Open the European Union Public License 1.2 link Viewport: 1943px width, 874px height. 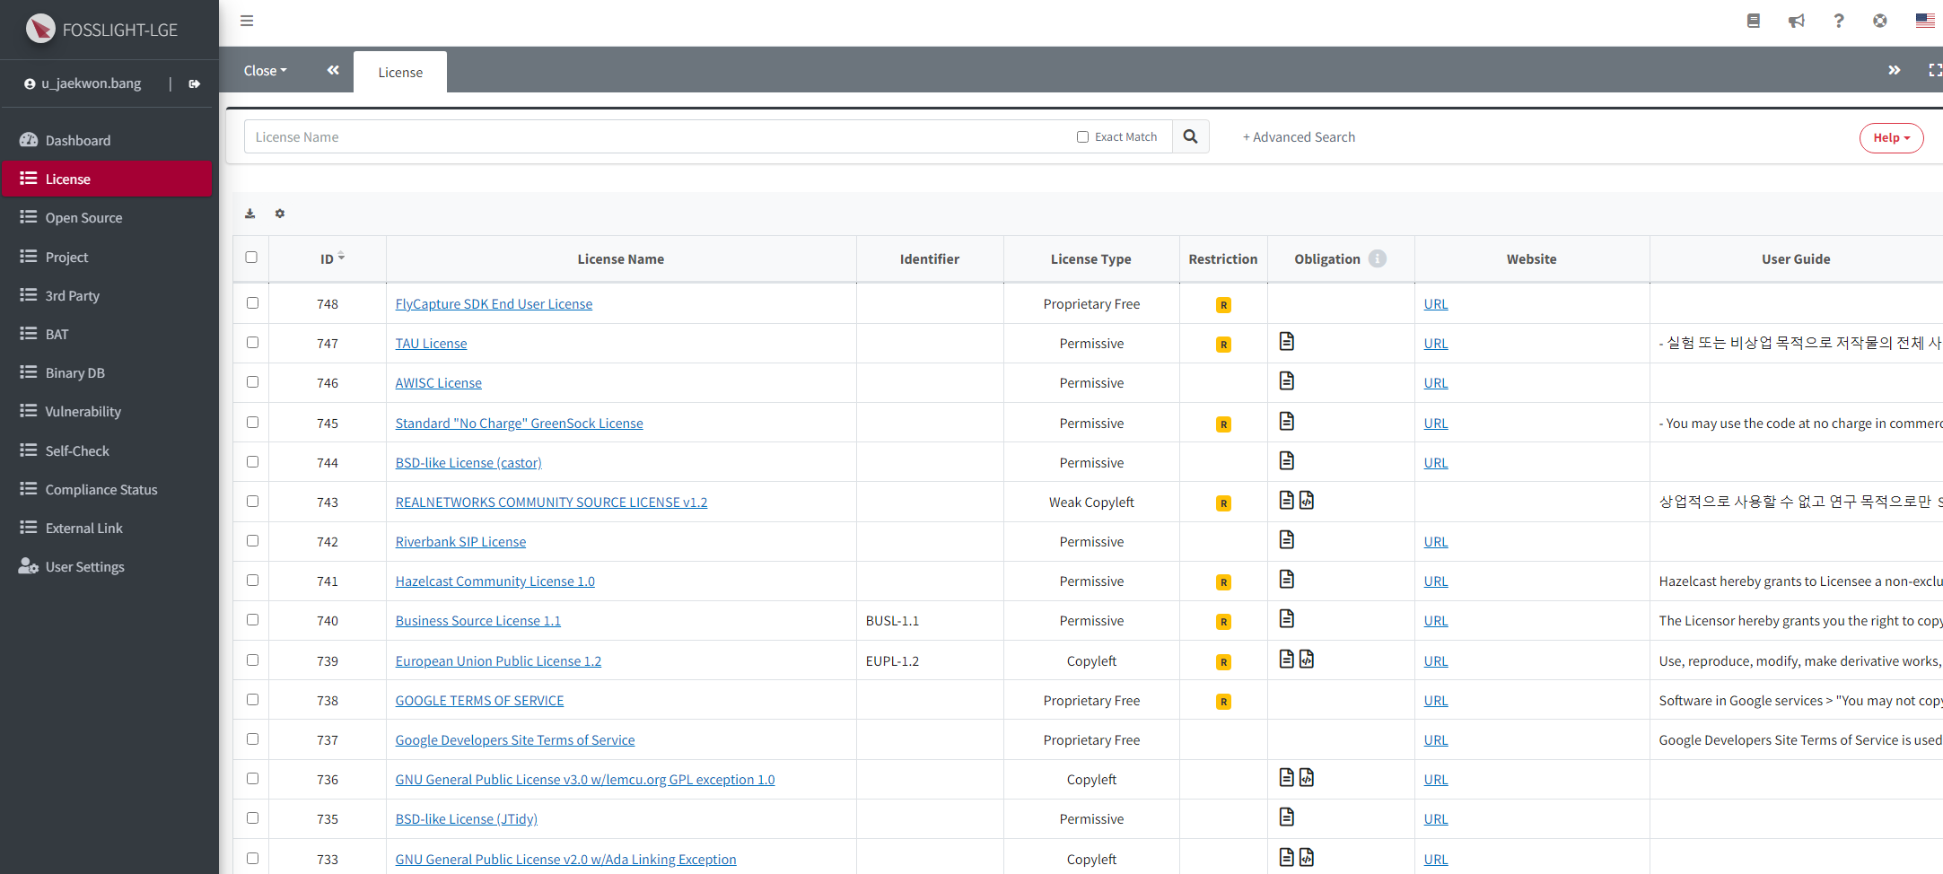coord(498,661)
